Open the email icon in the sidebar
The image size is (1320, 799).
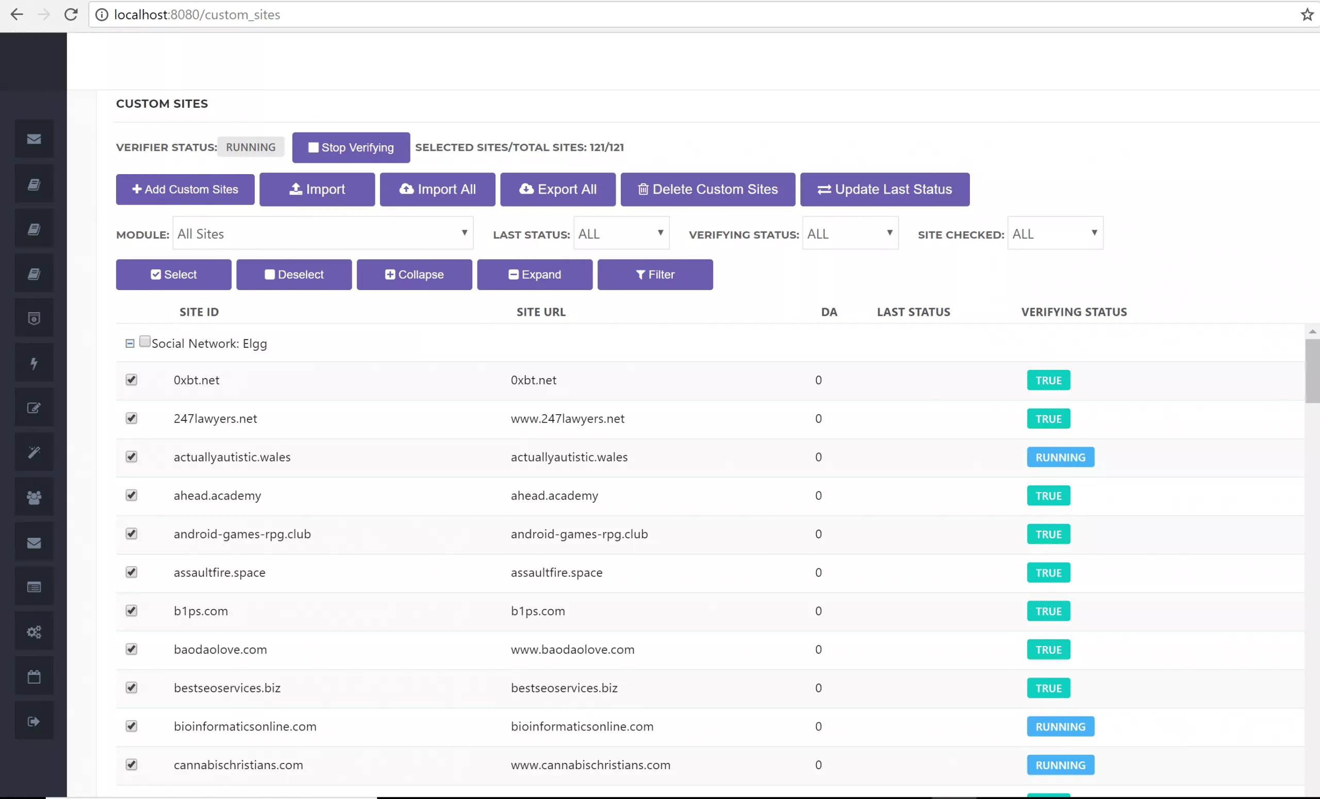pyautogui.click(x=34, y=139)
